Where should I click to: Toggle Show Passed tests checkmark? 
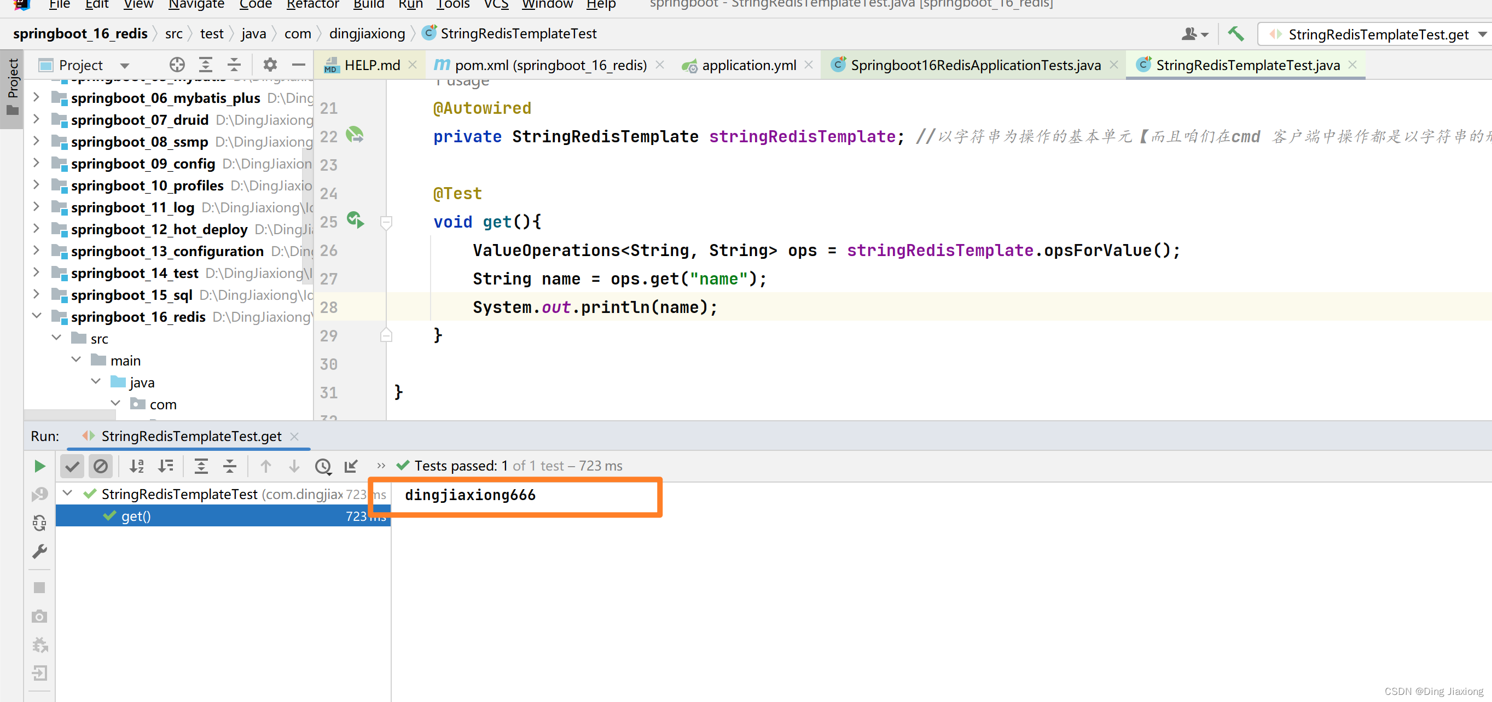(72, 466)
